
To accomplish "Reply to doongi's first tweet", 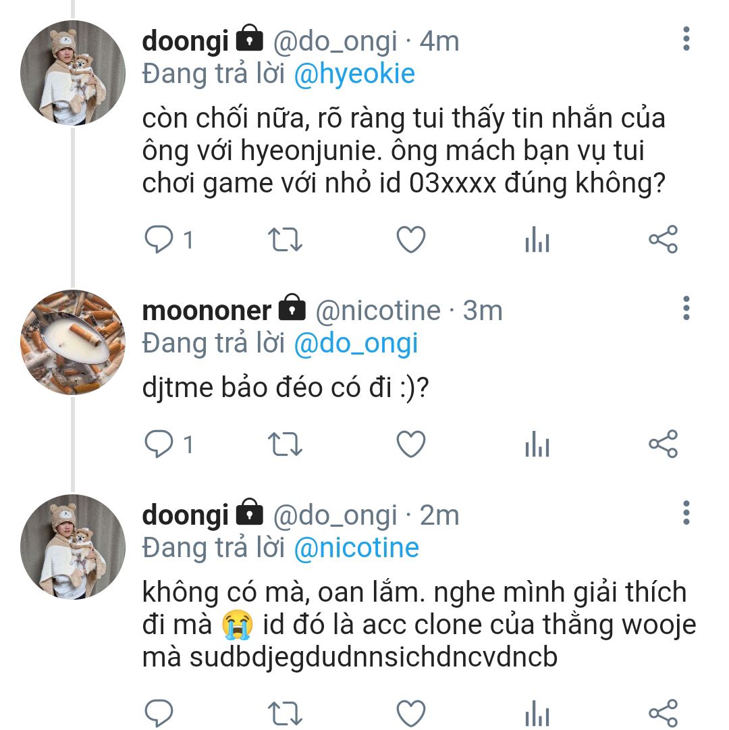I will pos(159,240).
